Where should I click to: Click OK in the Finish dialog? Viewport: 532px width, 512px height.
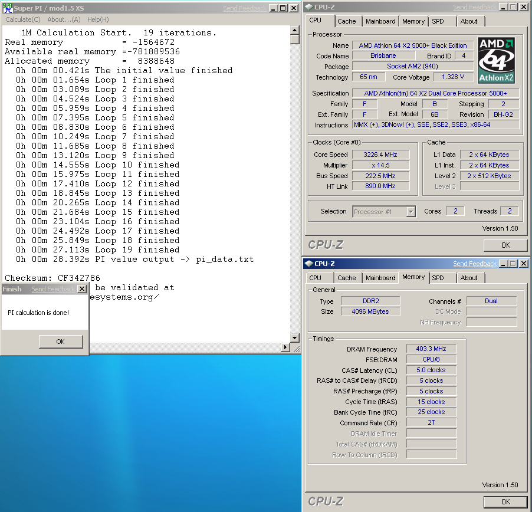pos(61,342)
